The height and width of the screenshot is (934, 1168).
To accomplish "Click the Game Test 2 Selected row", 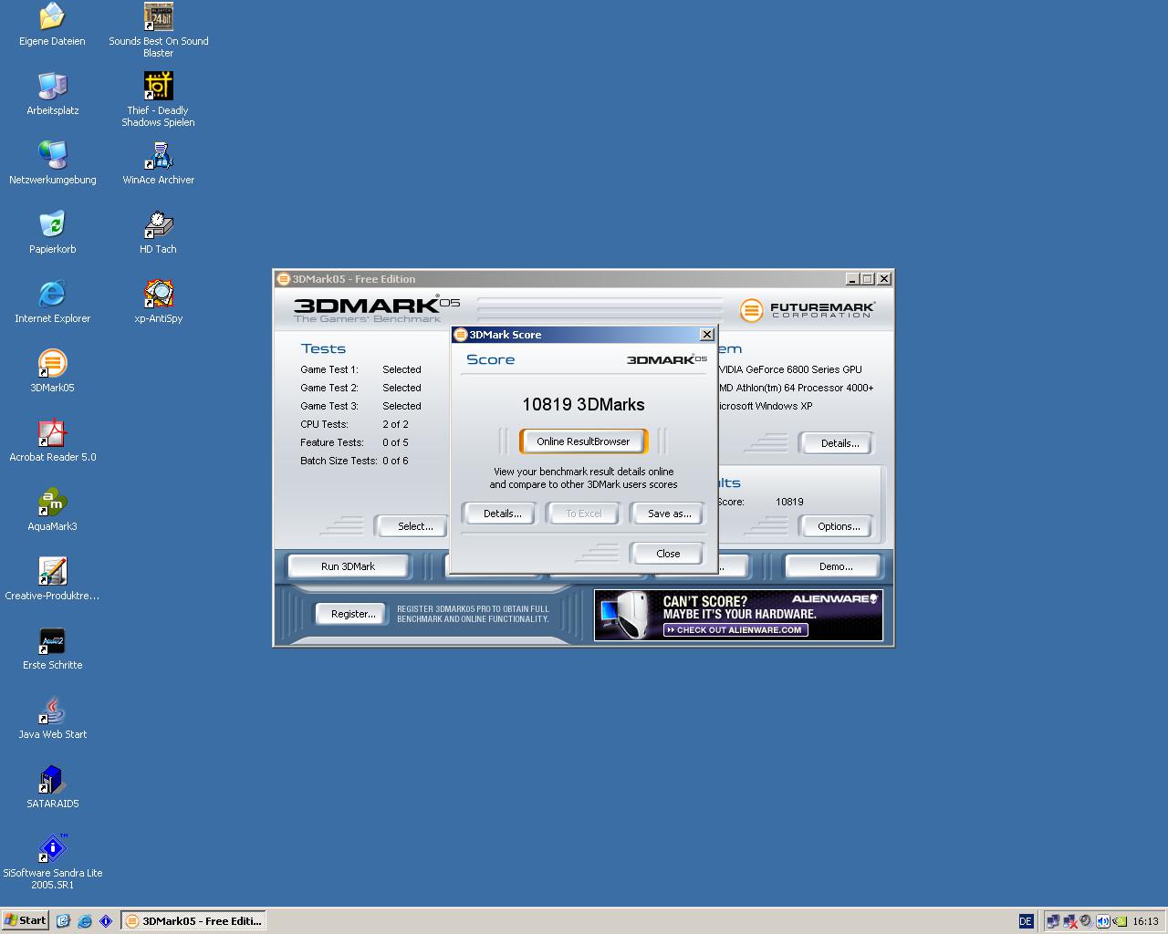I will (x=360, y=388).
